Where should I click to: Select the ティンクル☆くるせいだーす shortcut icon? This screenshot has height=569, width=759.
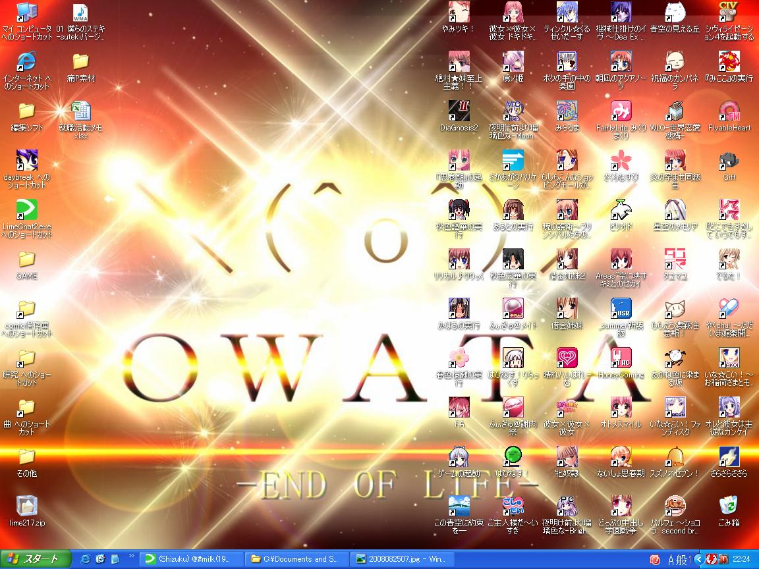[567, 13]
